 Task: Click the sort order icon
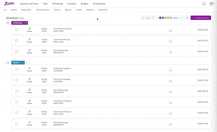(x=182, y=18)
